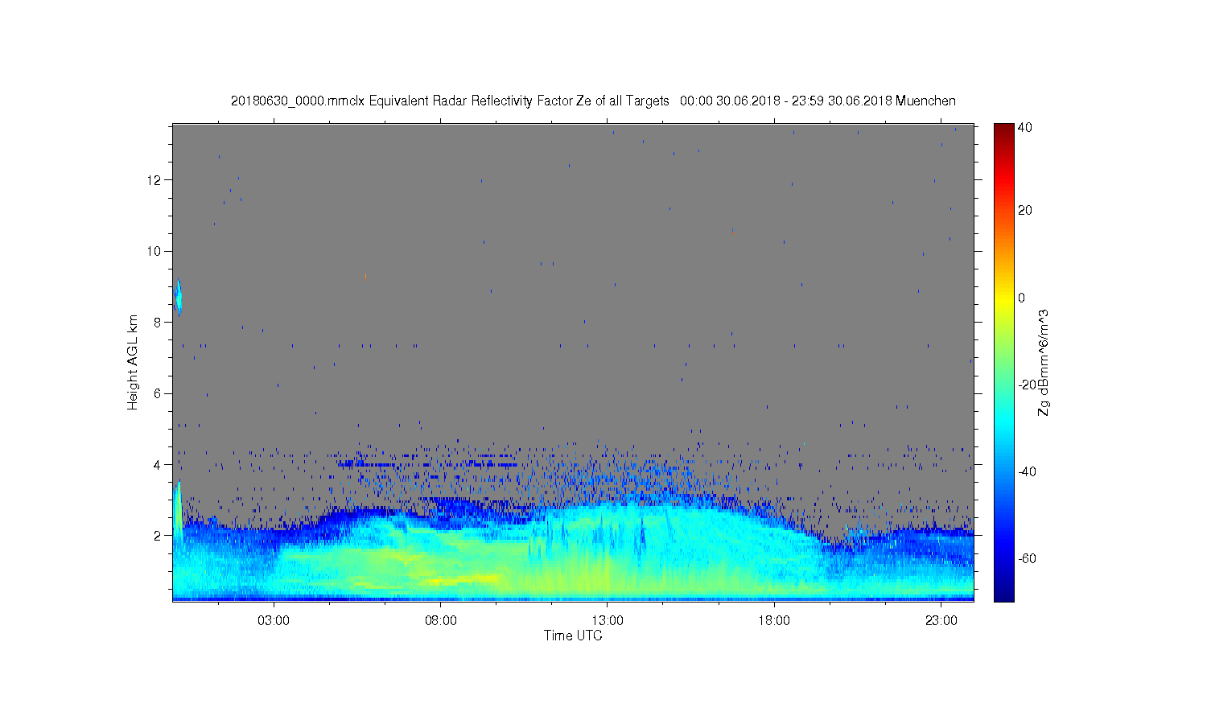
Task: Click the 08:00 time tick label
Action: click(441, 621)
